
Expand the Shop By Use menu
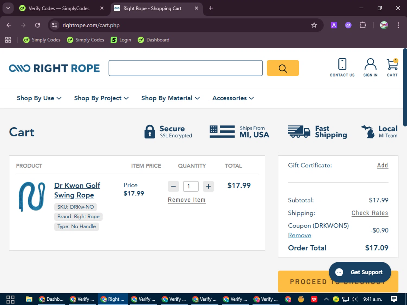pyautogui.click(x=39, y=98)
